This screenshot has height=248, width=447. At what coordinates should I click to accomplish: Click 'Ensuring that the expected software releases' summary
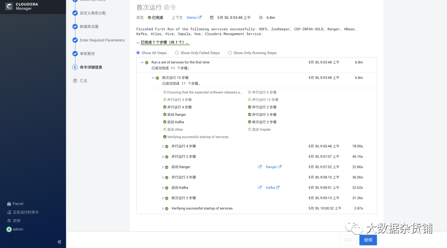click(x=205, y=92)
